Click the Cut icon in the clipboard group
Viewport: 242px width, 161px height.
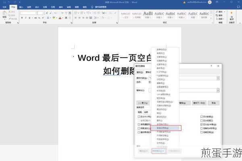pos(10,12)
